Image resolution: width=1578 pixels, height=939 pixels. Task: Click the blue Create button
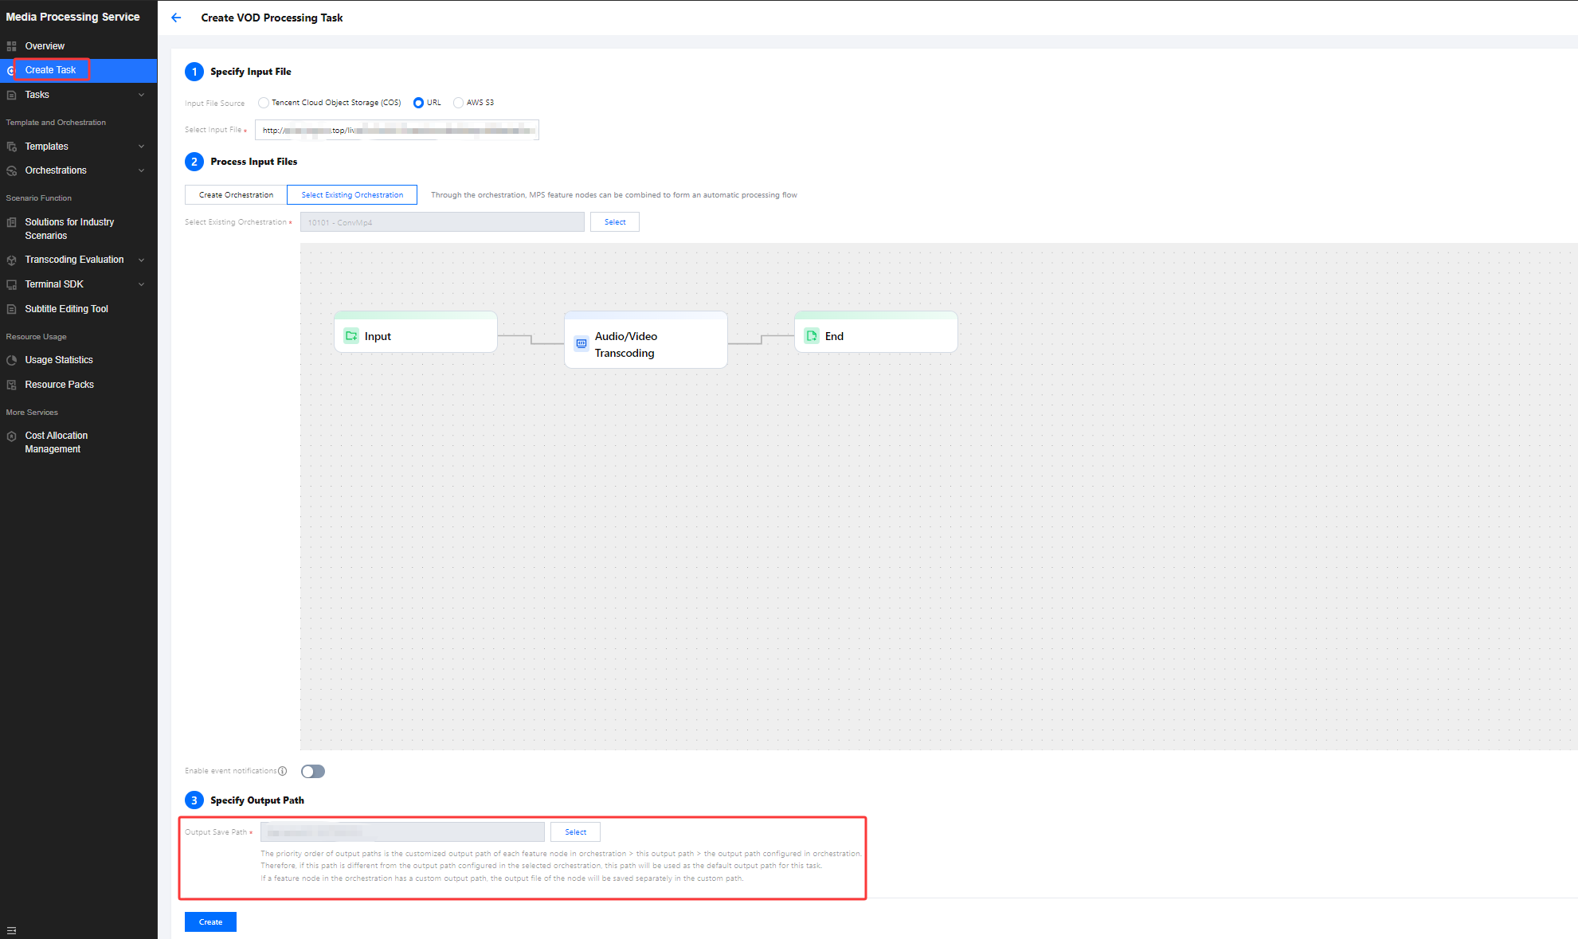click(x=210, y=921)
